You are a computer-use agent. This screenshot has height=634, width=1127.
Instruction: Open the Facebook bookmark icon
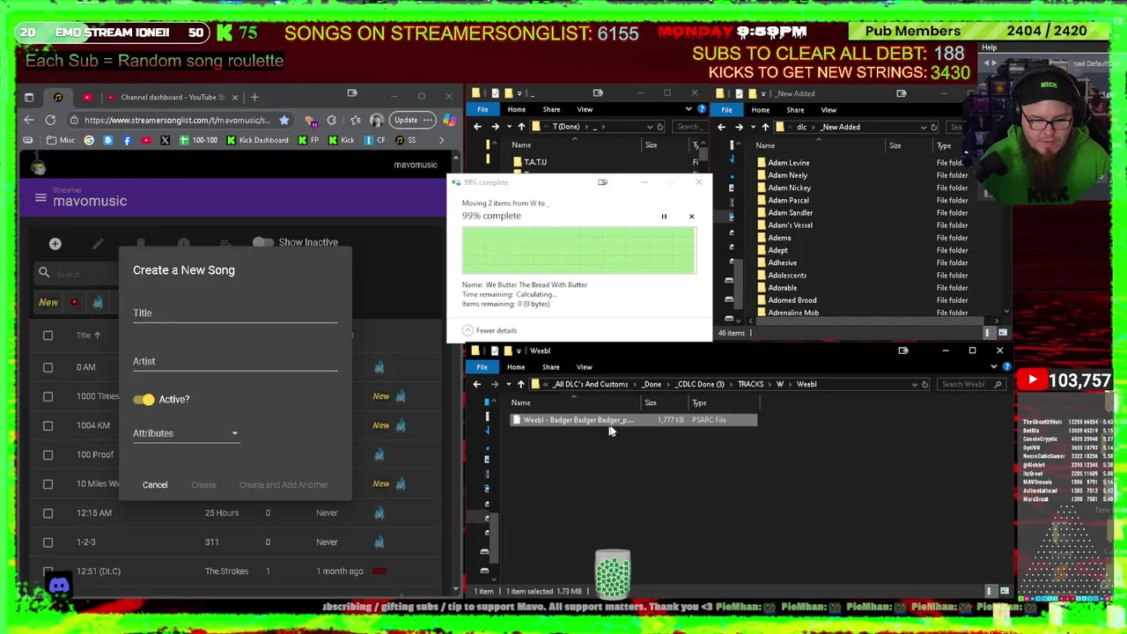127,140
